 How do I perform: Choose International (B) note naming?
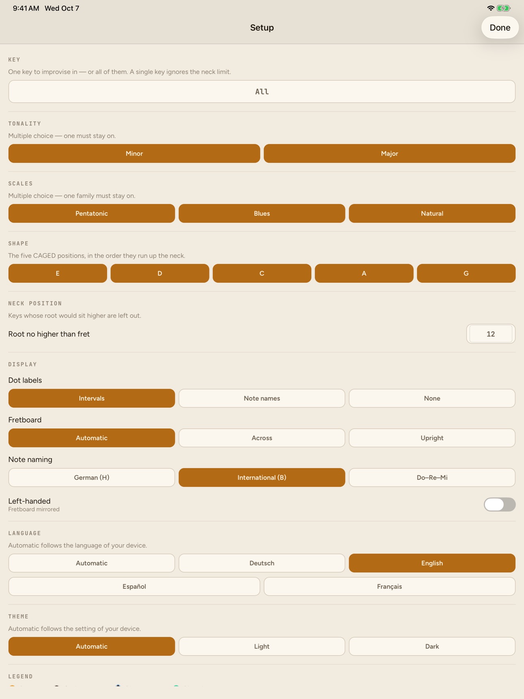coord(262,478)
